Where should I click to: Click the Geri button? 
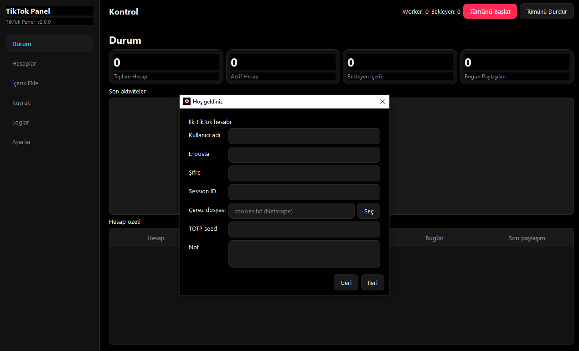346,283
